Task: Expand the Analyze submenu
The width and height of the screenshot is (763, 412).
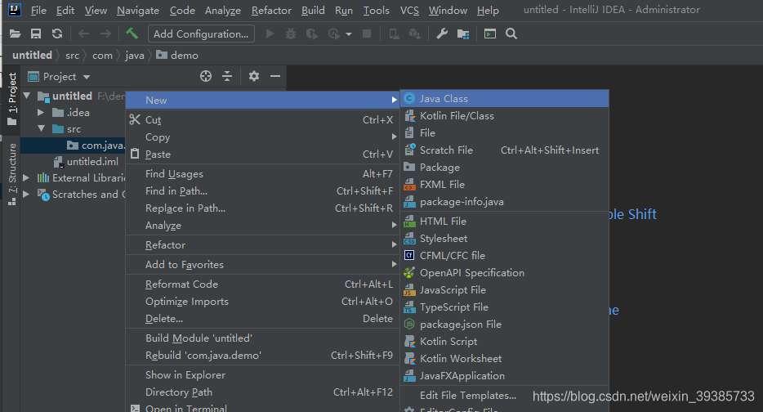Action: click(262, 226)
